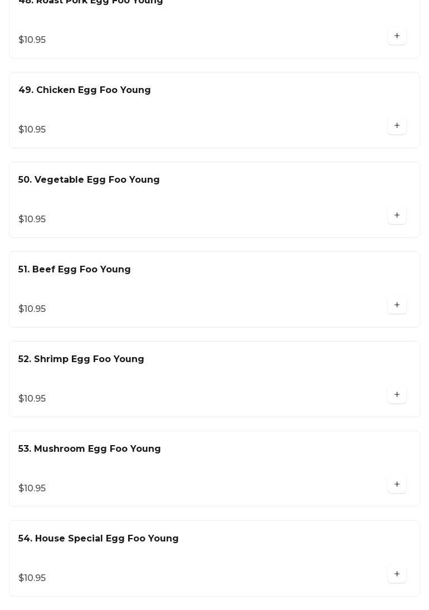Add House Special Egg Foo Young to cart
The image size is (429, 610).
click(397, 574)
